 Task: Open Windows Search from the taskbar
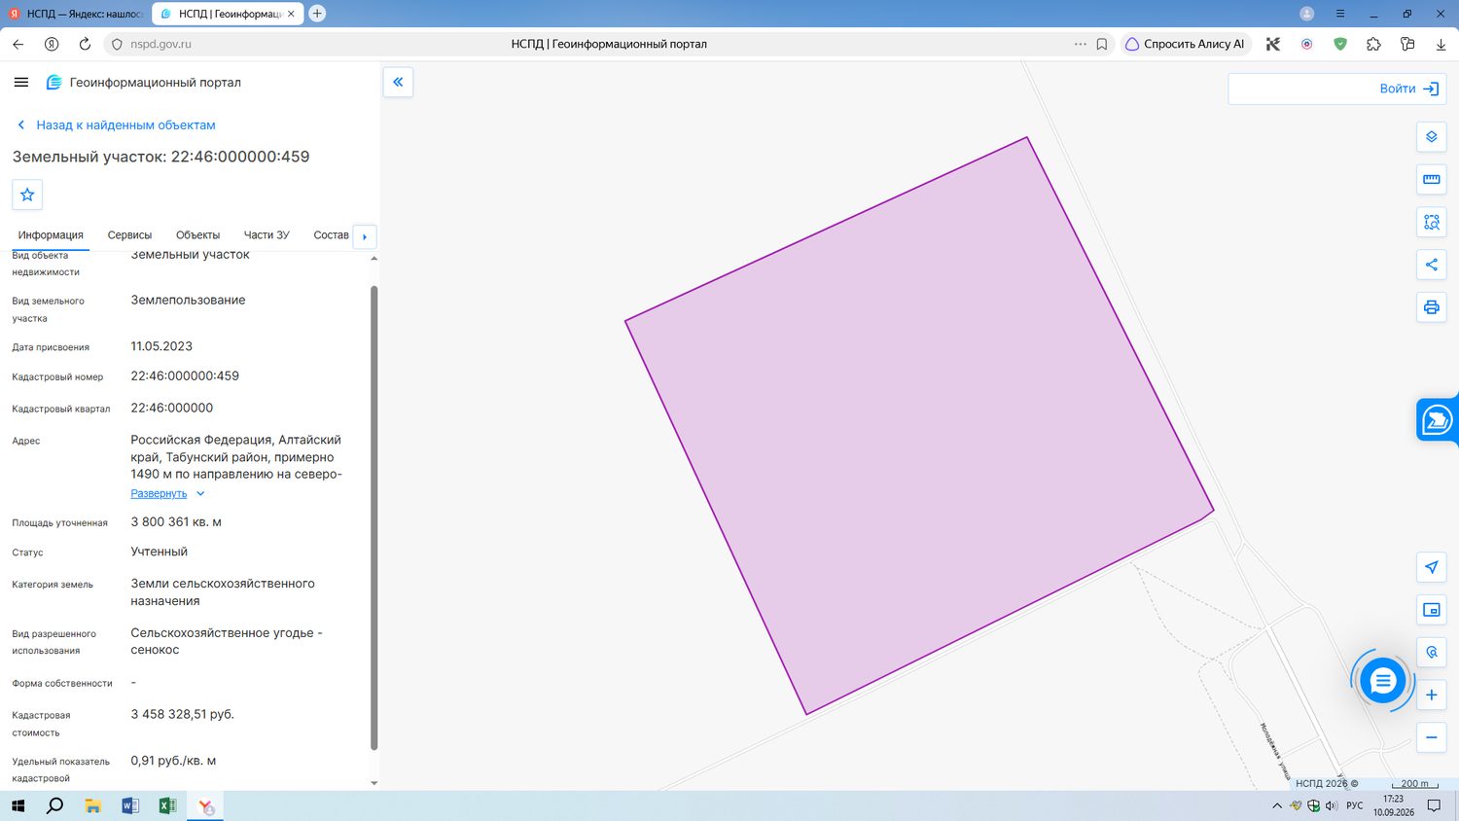click(55, 805)
